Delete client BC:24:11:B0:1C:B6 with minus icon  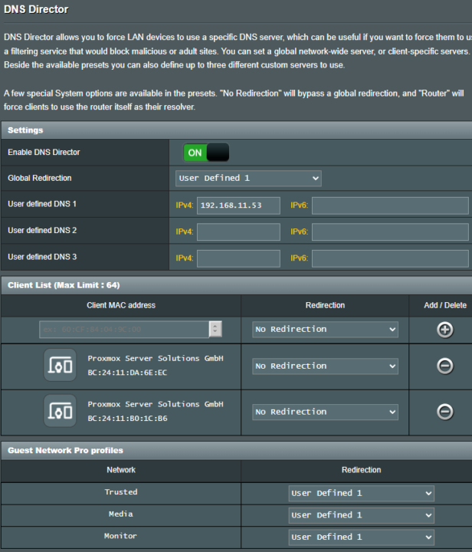[445, 412]
